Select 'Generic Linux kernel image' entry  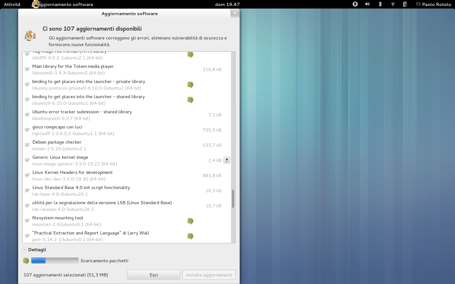pos(60,157)
